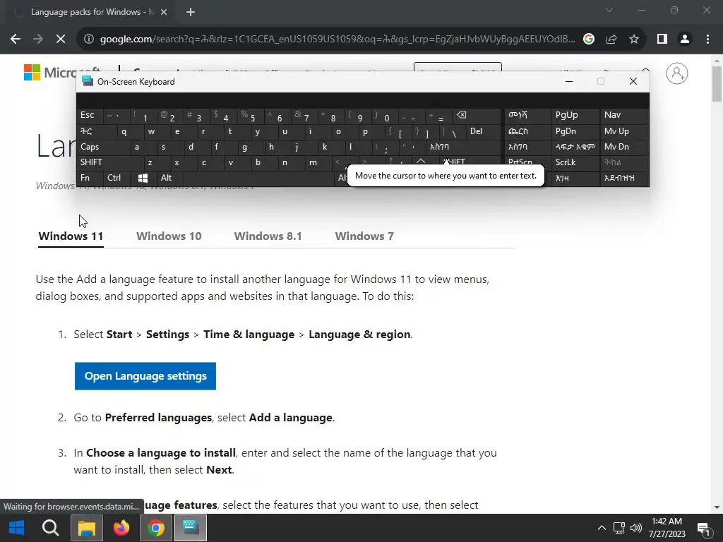Click the page vertical scrollbar thumb

(x=717, y=84)
